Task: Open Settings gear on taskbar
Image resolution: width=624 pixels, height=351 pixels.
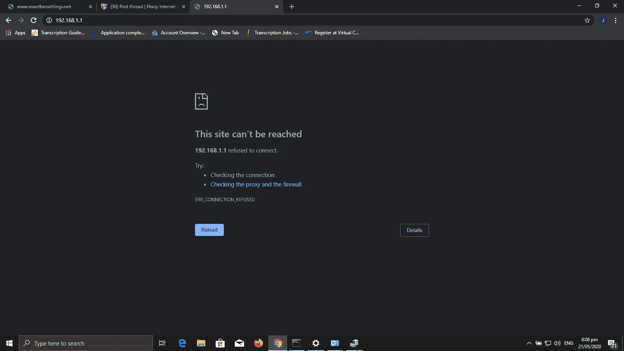Action: (x=316, y=343)
